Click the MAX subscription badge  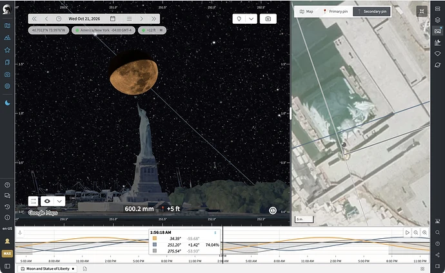[x=7, y=254]
